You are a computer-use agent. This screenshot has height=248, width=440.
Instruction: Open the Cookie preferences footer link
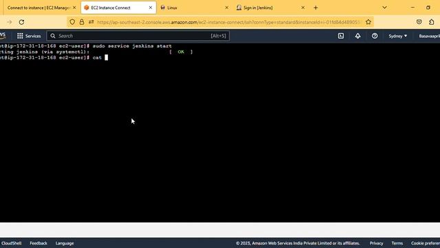[x=426, y=243]
